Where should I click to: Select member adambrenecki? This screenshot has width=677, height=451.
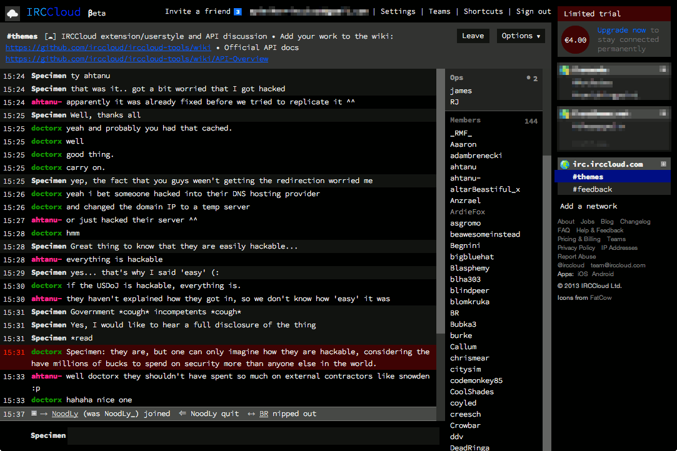[476, 156]
